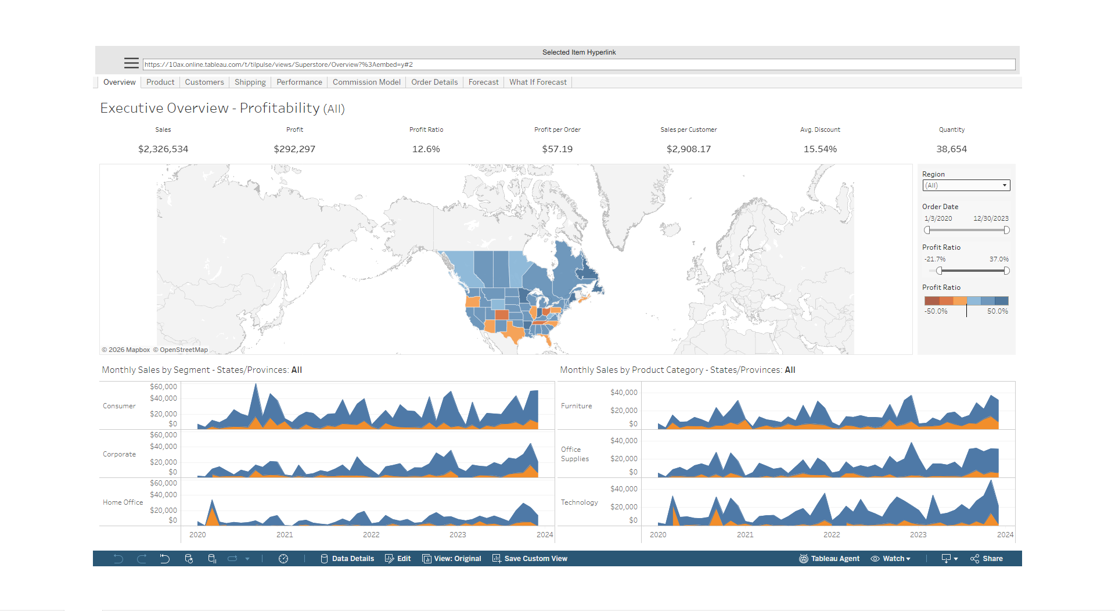
Task: Click the Profit Ratio slider left handle
Action: 939,271
